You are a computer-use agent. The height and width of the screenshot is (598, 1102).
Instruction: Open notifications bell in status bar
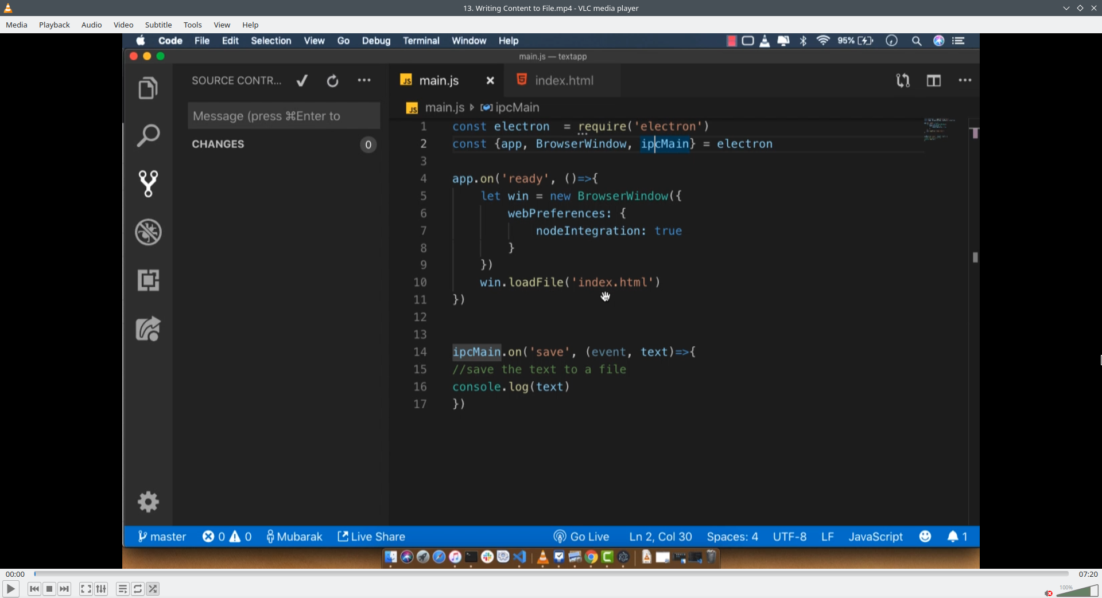pyautogui.click(x=957, y=537)
